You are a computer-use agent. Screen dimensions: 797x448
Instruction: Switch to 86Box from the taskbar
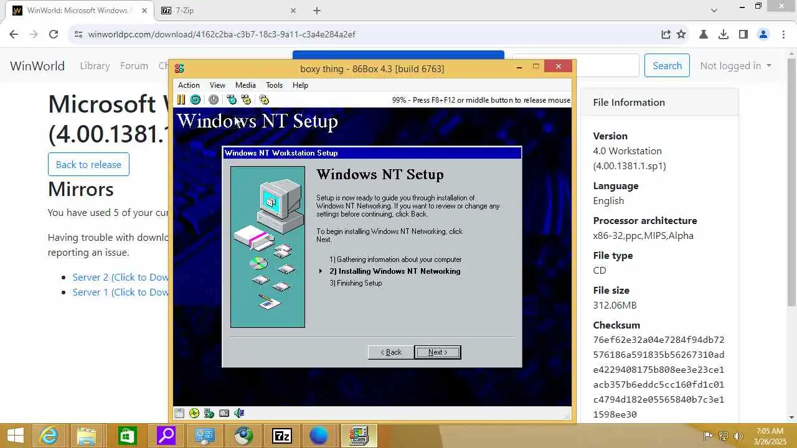[x=358, y=436]
